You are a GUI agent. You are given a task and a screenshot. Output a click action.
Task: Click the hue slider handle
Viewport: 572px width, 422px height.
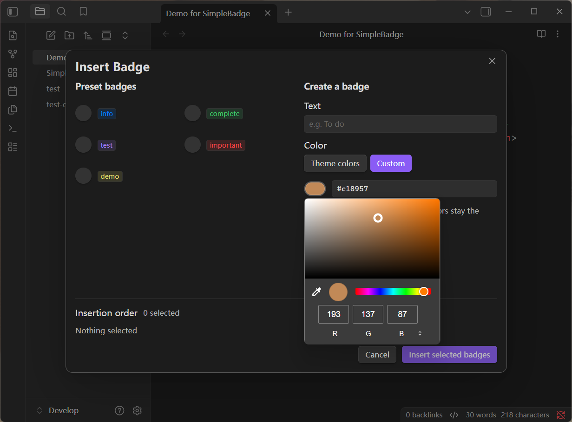[x=424, y=292]
